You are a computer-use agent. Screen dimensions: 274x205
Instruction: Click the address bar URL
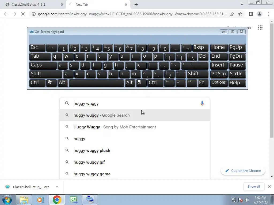click(132, 14)
